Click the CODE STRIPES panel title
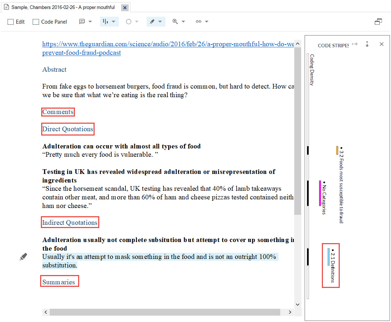 point(333,46)
